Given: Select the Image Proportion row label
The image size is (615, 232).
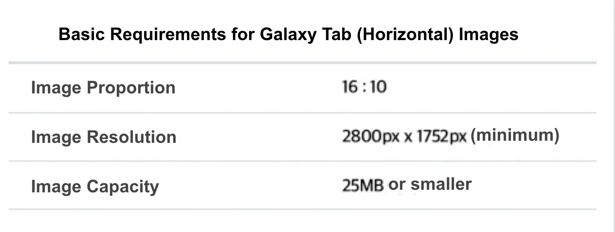Looking at the screenshot, I should (103, 88).
